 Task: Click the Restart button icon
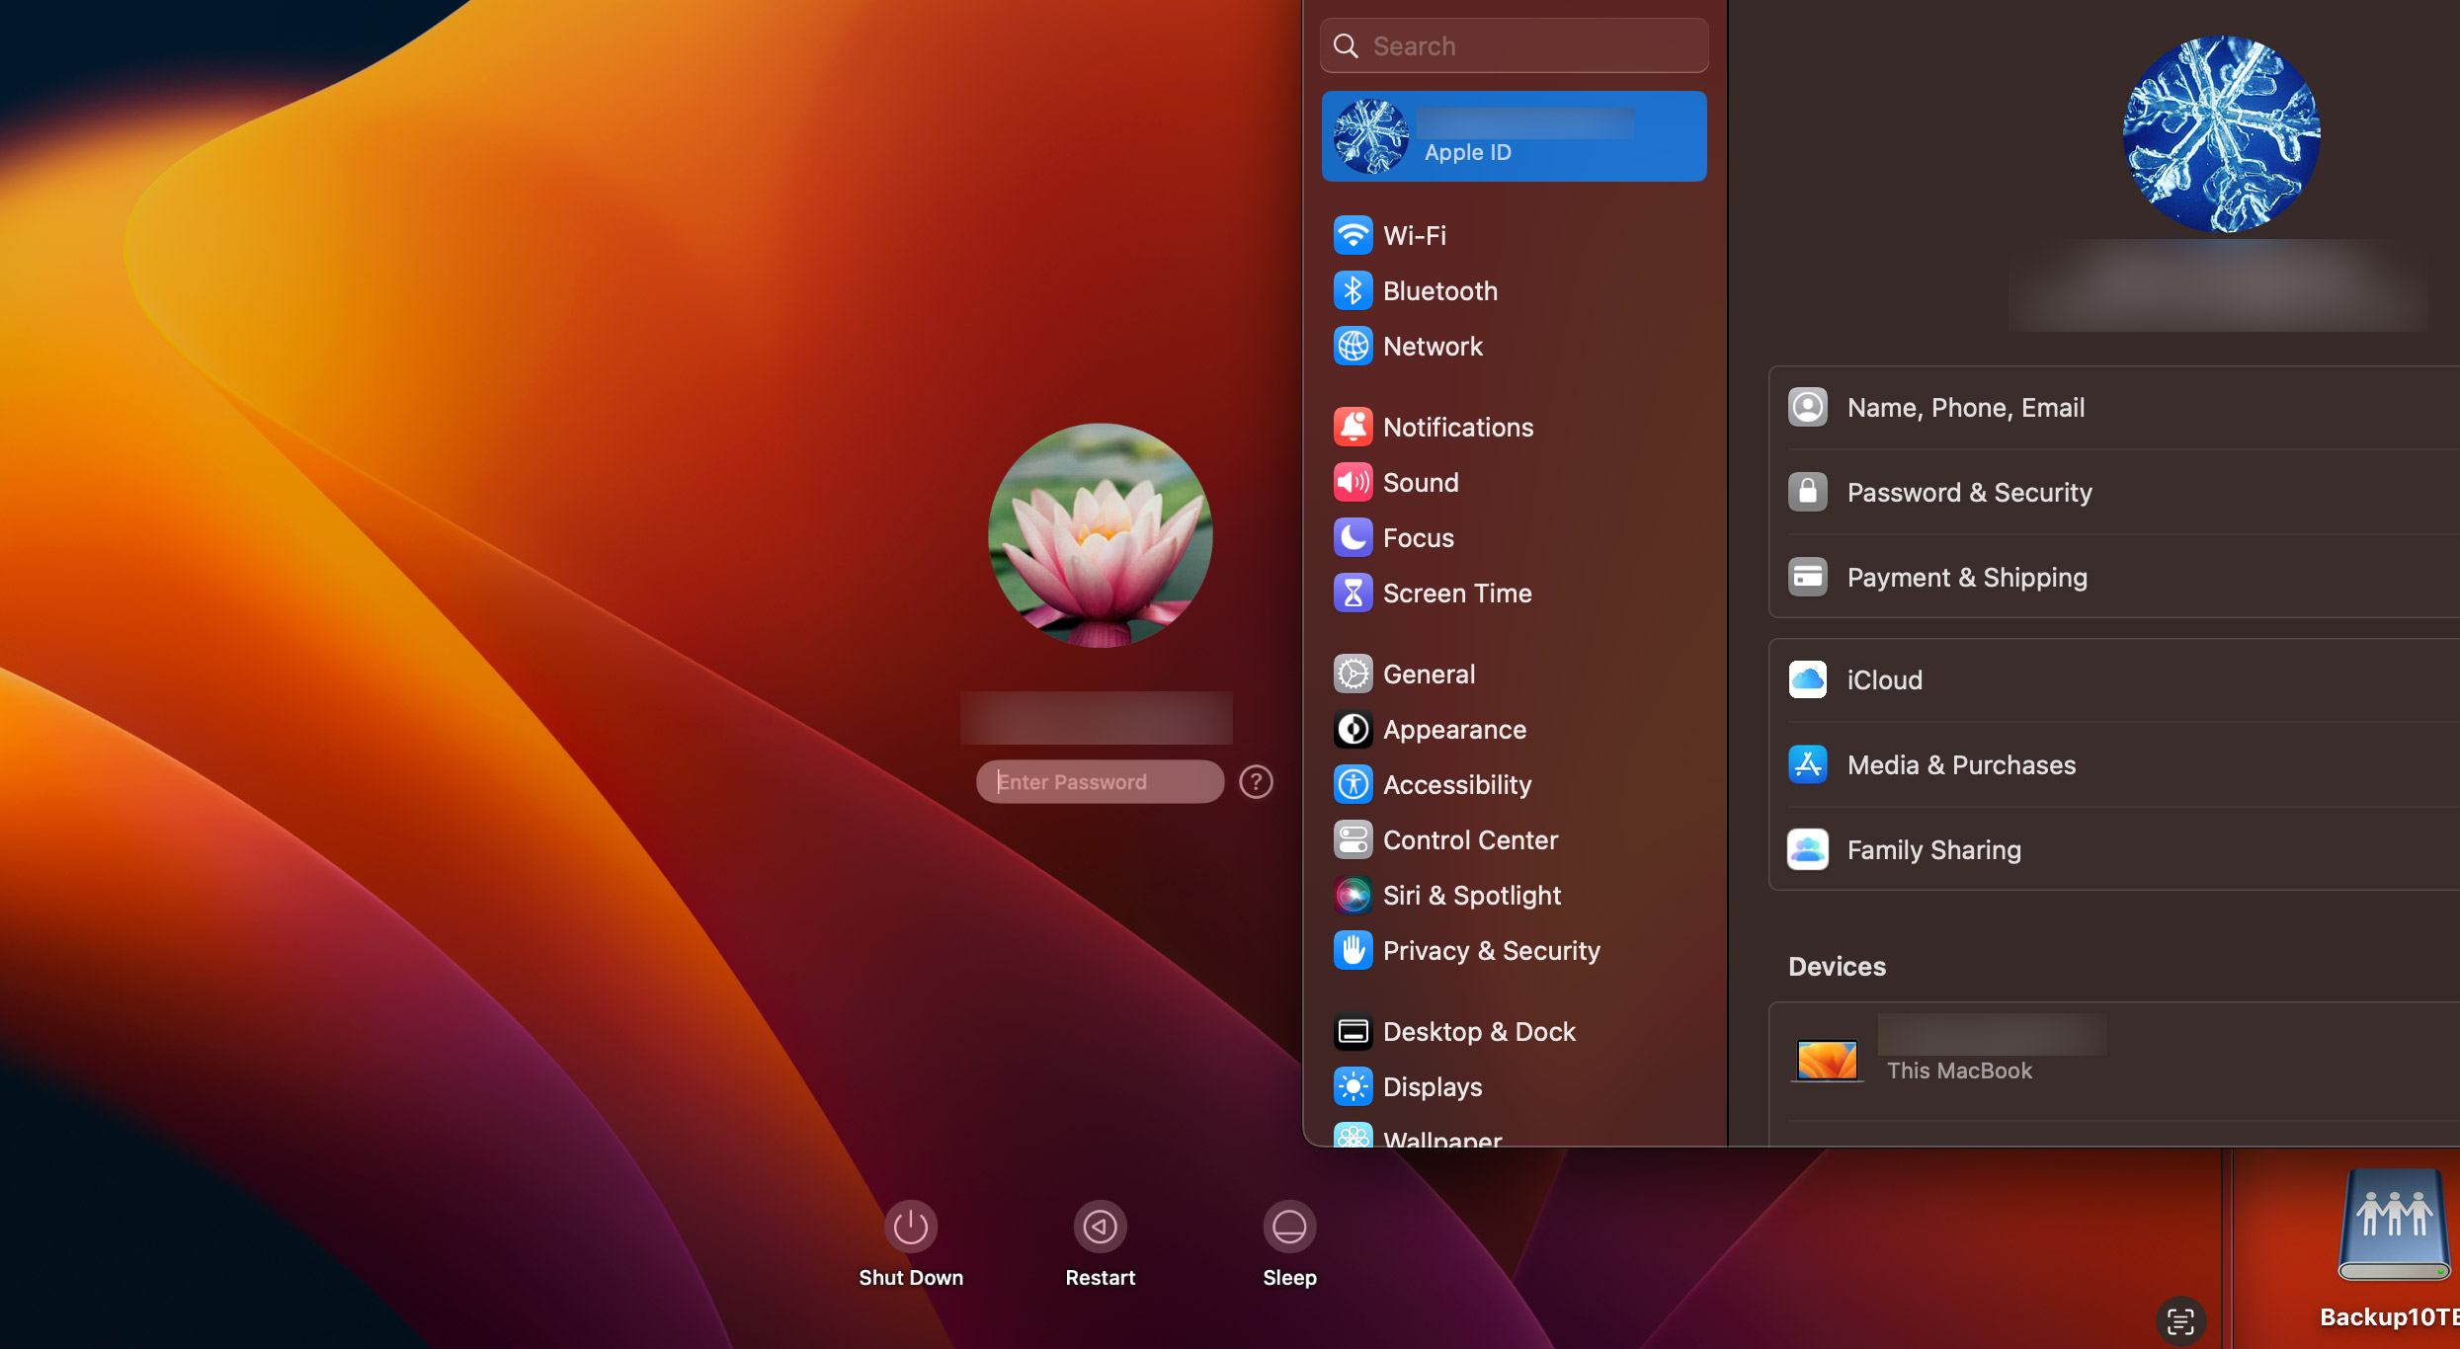[1100, 1227]
